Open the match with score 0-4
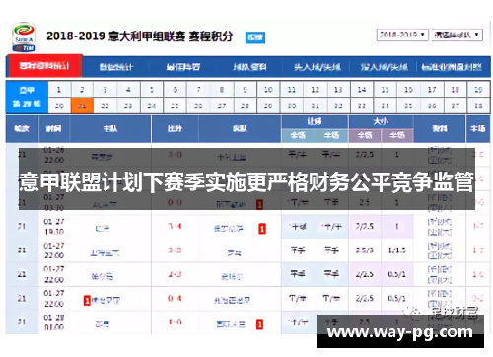This screenshot has width=493, height=357. (175, 298)
